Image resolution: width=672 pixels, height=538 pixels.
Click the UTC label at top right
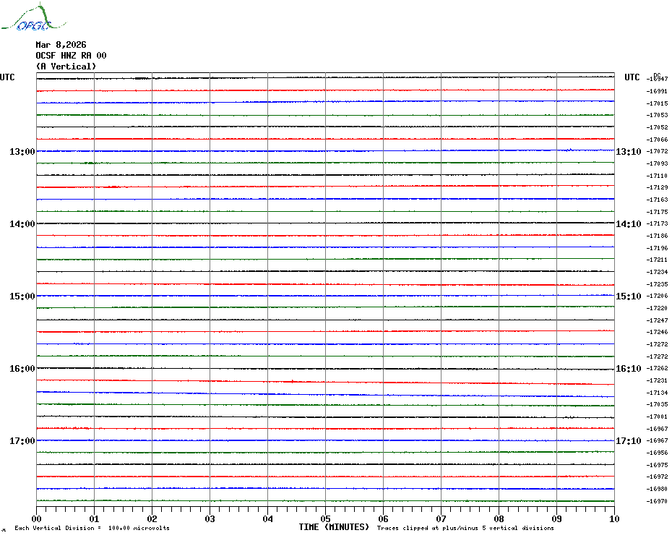[x=632, y=77]
